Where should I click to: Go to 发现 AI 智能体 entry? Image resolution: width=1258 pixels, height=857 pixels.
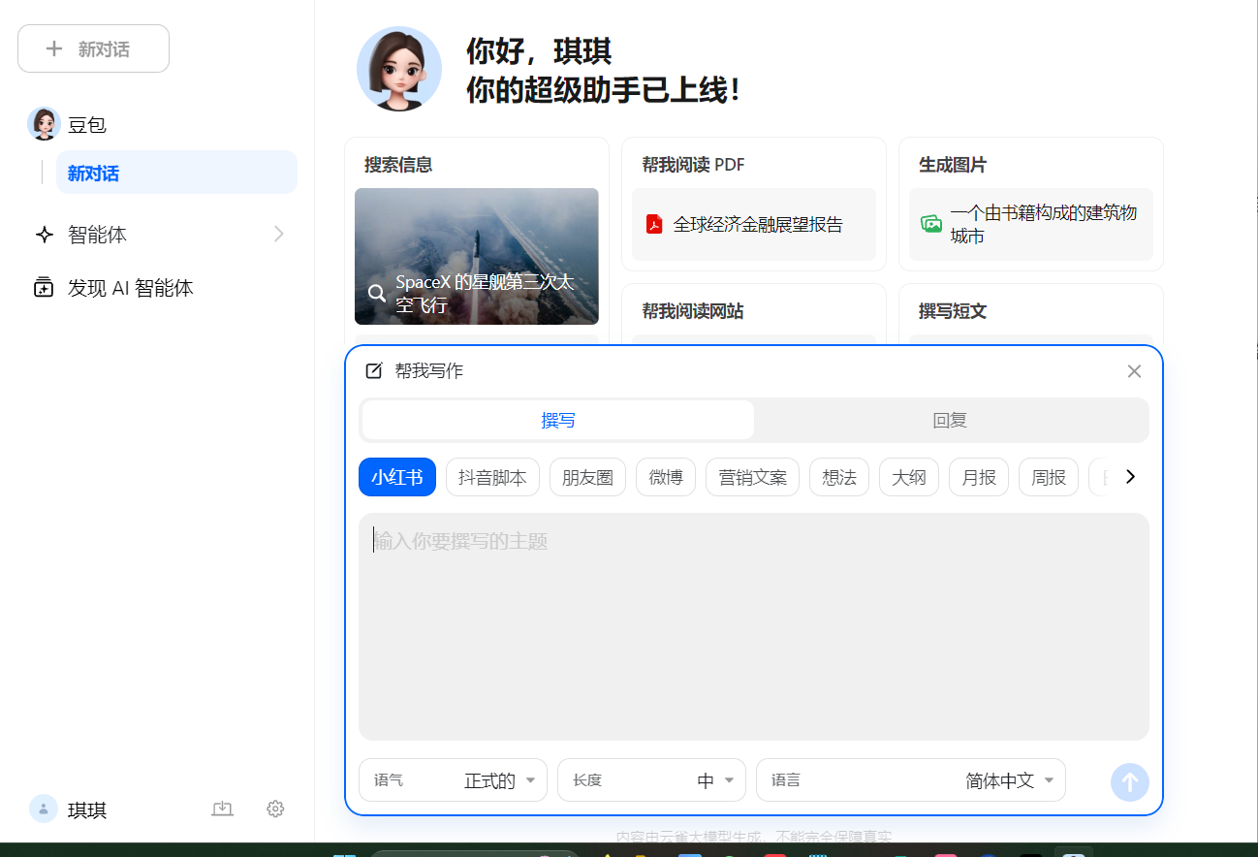(x=130, y=287)
